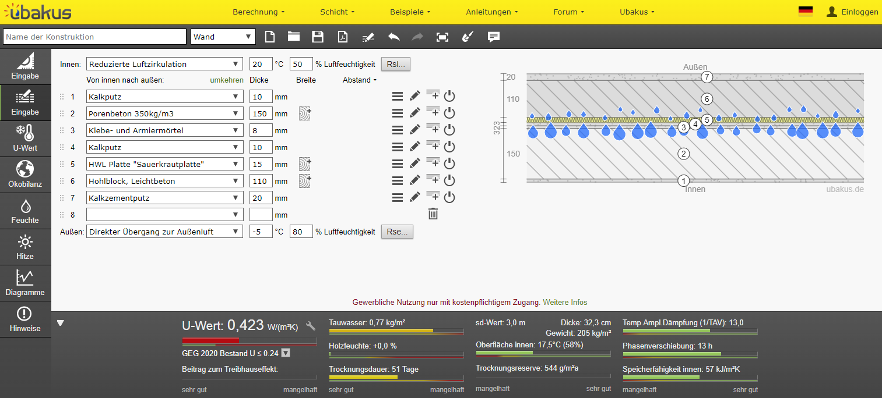Viewport: 882px width, 398px height.
Task: Follow the Weitere Infos link
Action: coord(565,302)
